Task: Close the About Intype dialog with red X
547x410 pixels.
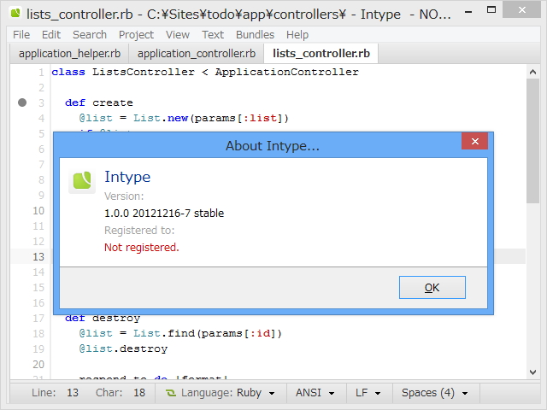Action: (474, 141)
